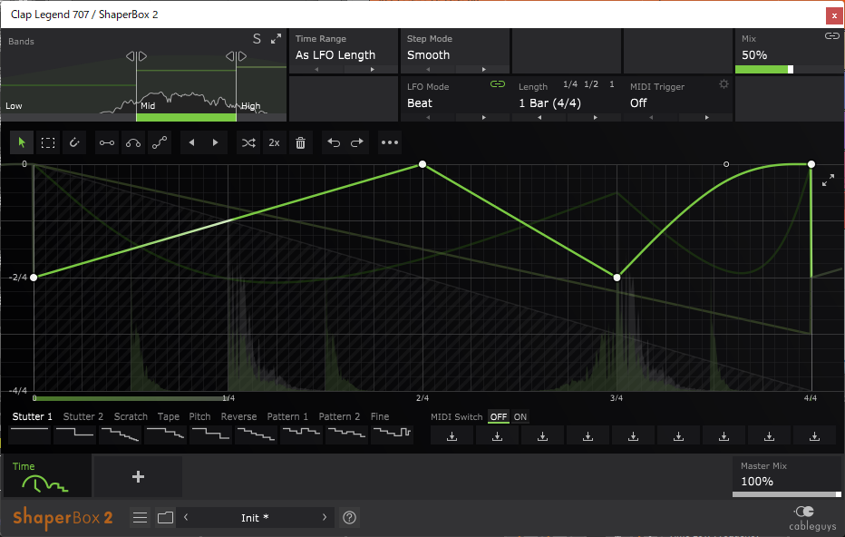Open the help question mark
The image size is (845, 537).
349,518
